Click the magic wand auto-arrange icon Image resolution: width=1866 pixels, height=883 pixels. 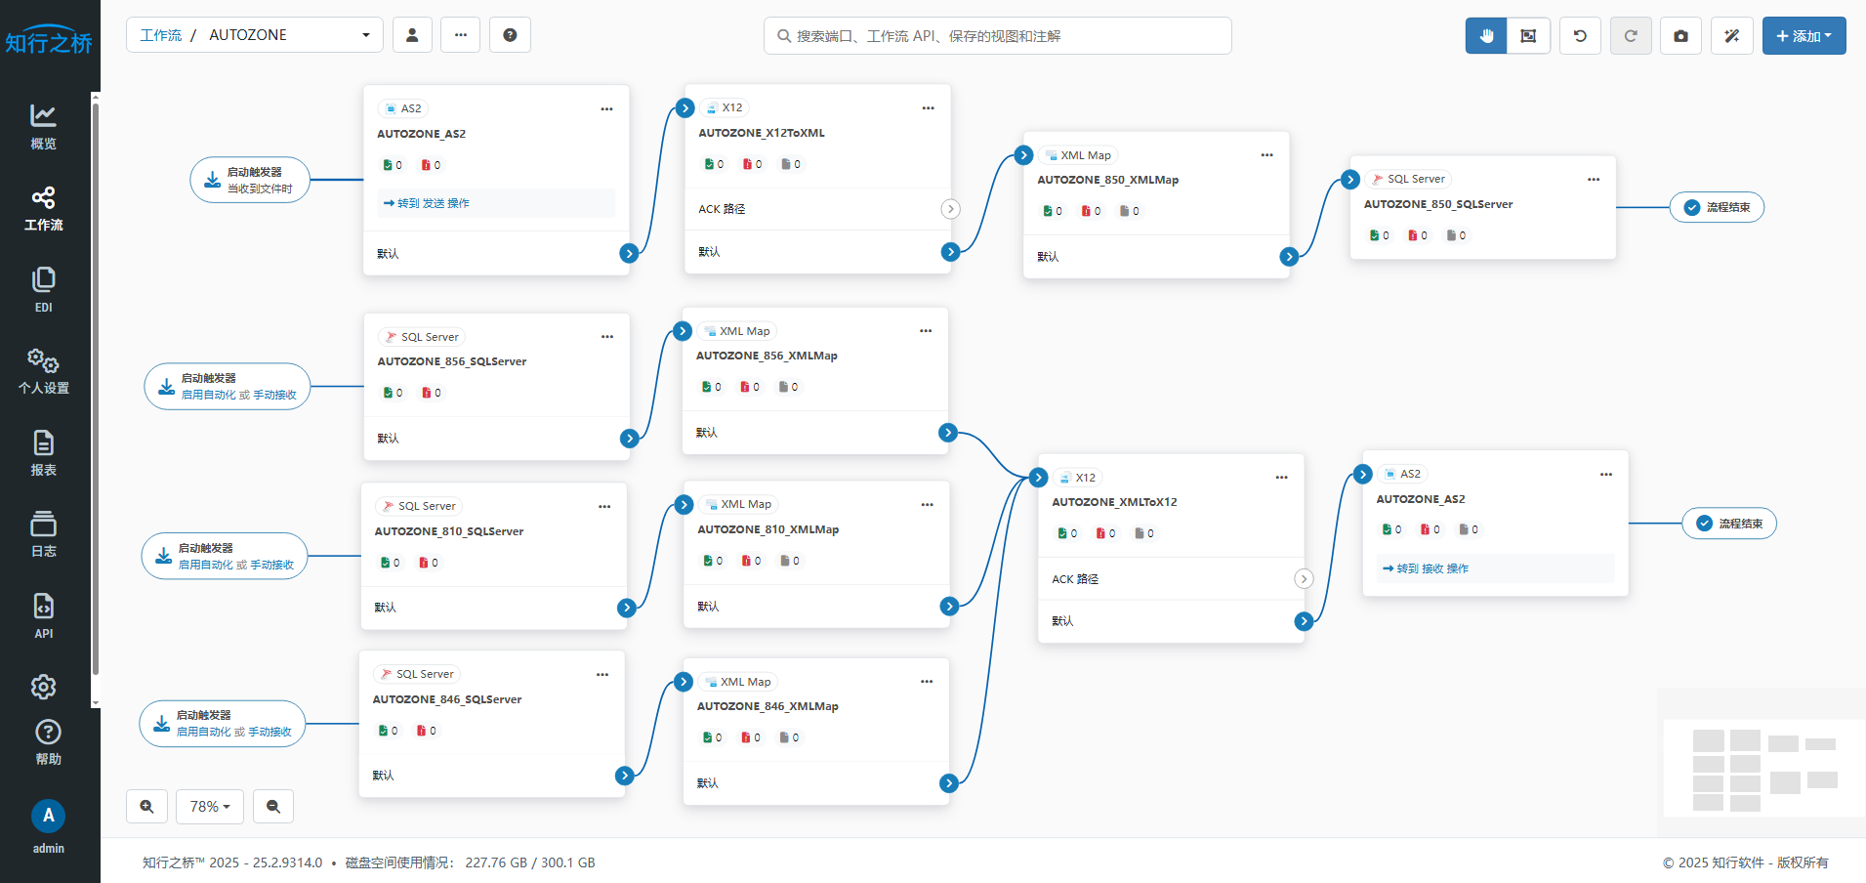point(1731,36)
